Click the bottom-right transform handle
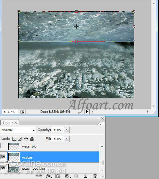The image size is (159, 179). coord(134,42)
